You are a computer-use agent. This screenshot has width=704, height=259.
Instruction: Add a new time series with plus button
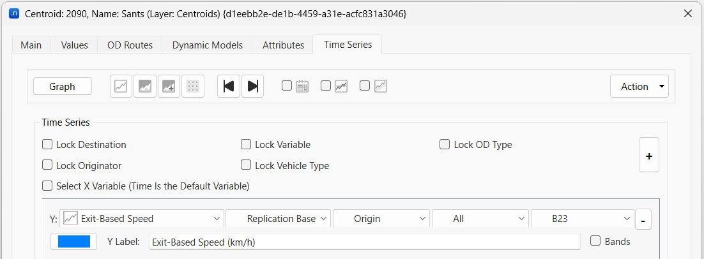point(648,155)
